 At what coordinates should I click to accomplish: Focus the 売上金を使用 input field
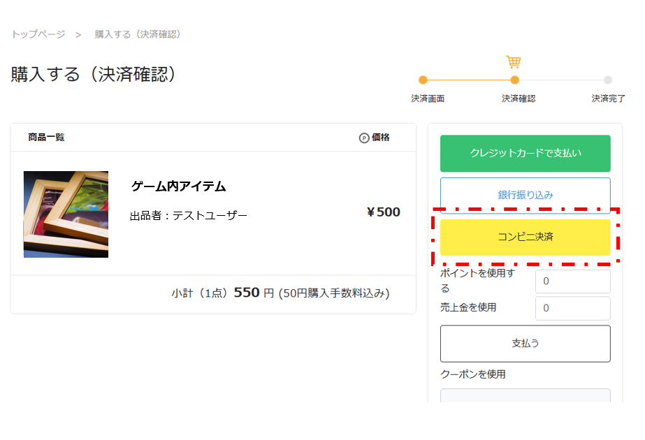tap(572, 308)
